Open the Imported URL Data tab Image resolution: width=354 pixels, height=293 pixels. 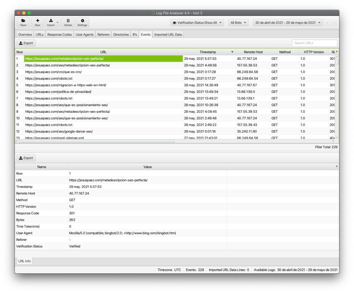(168, 35)
